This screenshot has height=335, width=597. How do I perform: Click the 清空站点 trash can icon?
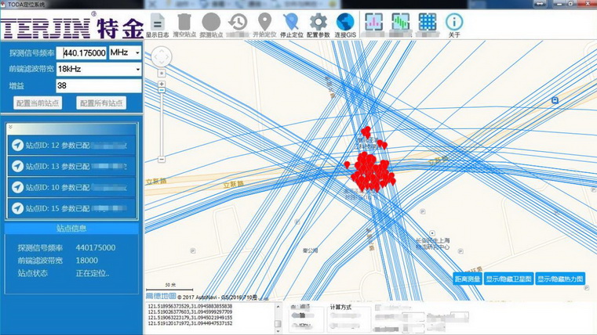[x=184, y=23]
